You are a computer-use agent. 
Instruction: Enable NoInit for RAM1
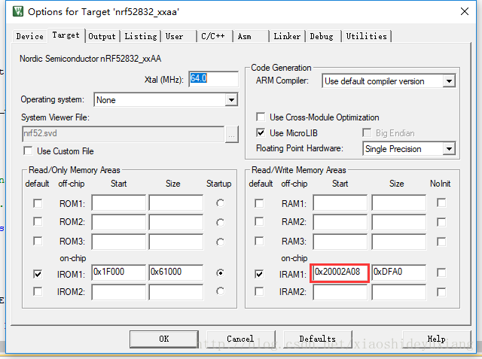pos(441,202)
